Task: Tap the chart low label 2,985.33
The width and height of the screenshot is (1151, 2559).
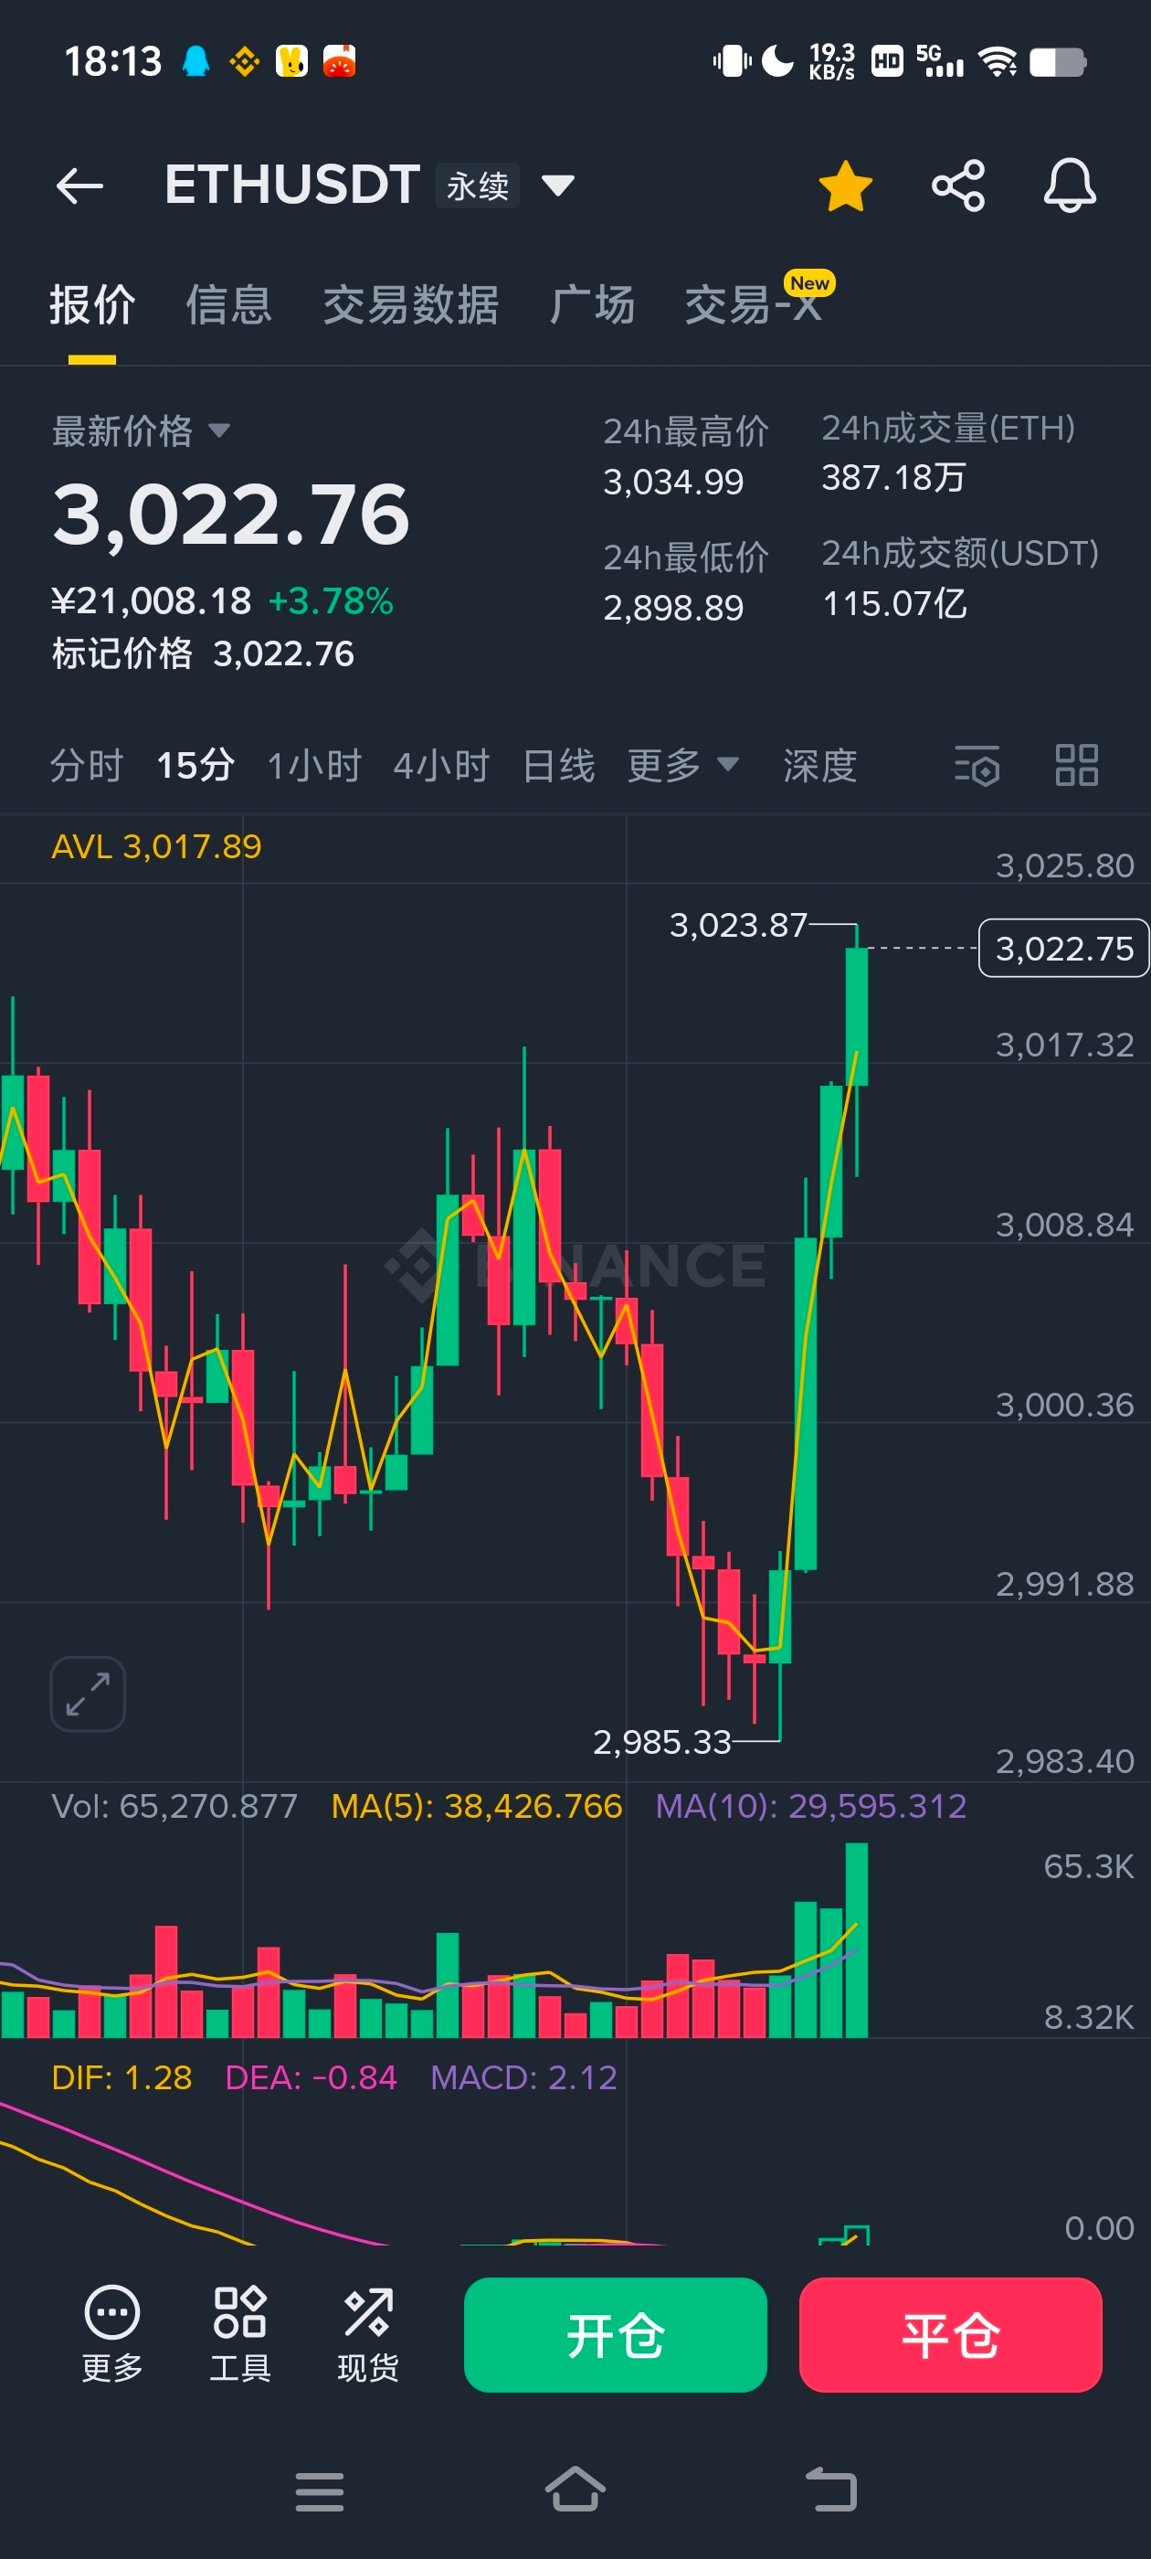Action: click(x=661, y=1743)
